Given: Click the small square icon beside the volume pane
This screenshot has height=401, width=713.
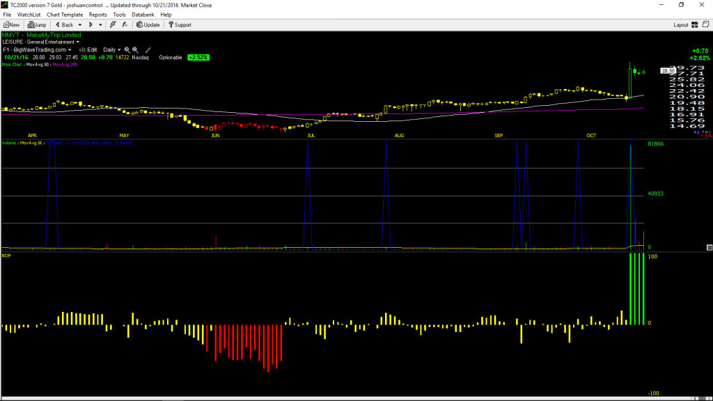Looking at the screenshot, I should pyautogui.click(x=710, y=247).
